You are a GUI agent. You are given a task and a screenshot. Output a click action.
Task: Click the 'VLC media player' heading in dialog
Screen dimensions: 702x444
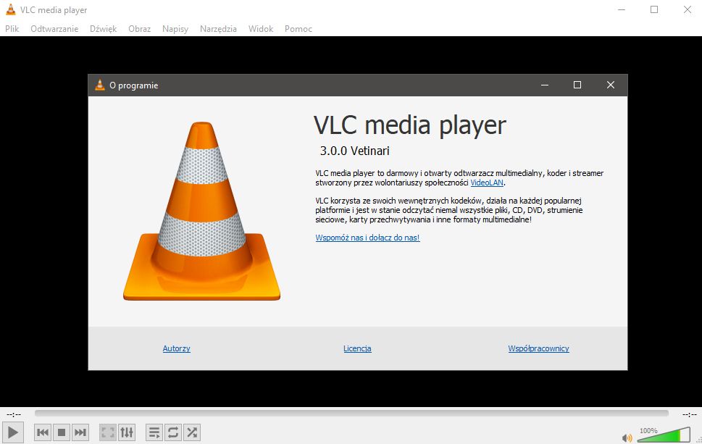(410, 125)
